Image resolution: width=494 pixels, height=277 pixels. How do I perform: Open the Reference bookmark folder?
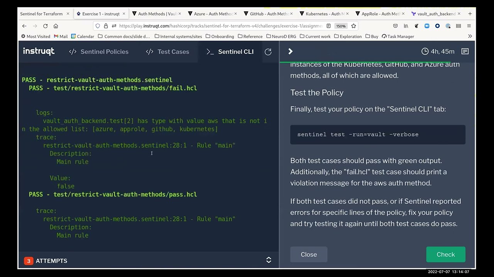click(x=250, y=36)
